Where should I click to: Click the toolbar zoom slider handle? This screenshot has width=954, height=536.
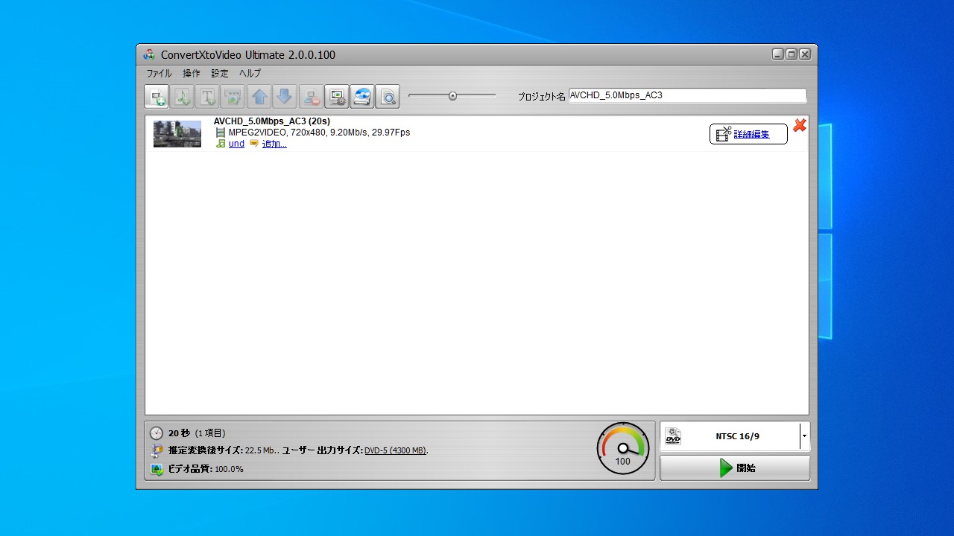[452, 95]
